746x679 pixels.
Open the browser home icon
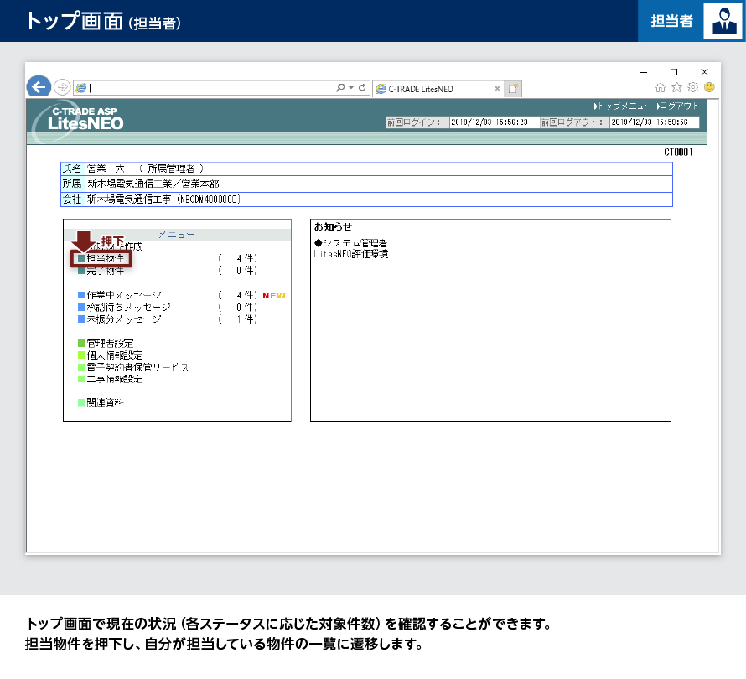click(x=661, y=87)
